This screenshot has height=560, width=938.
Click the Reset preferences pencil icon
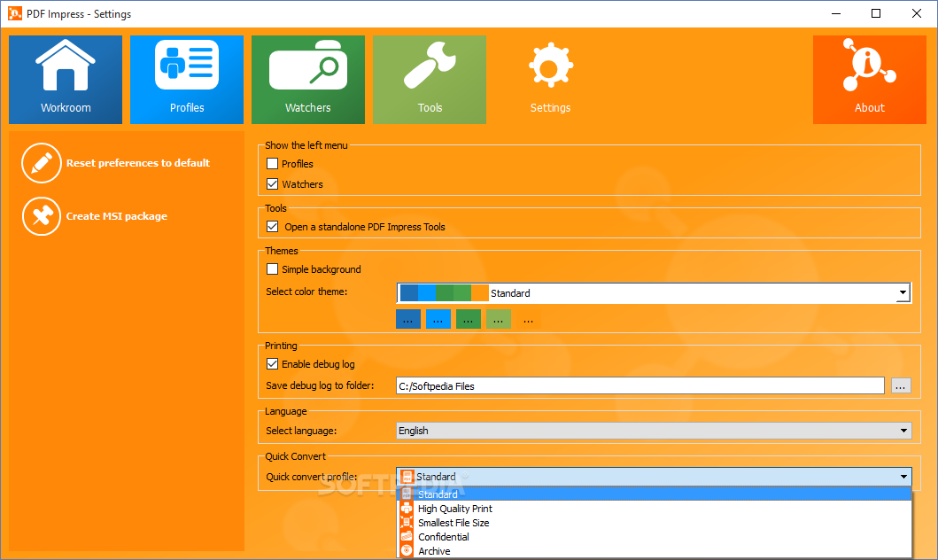tap(42, 163)
